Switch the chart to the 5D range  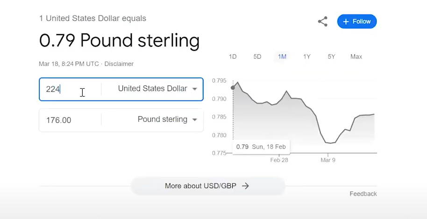point(257,57)
